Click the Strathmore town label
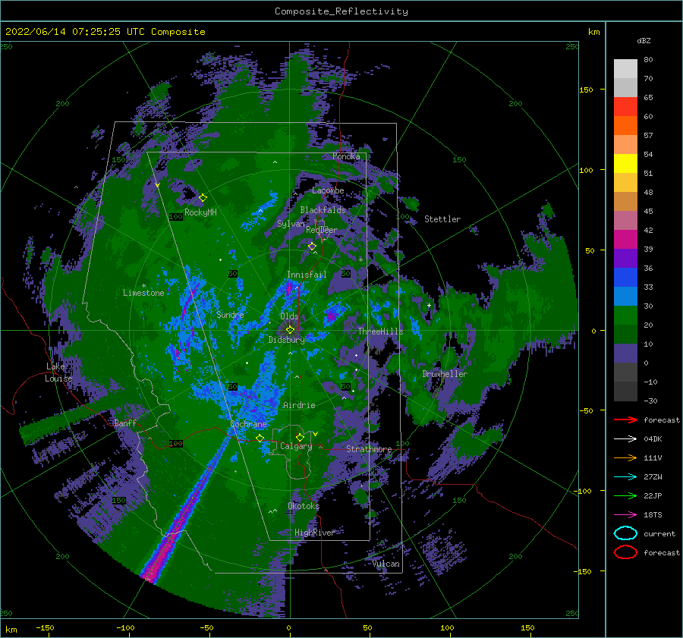The width and height of the screenshot is (683, 638). tap(369, 449)
